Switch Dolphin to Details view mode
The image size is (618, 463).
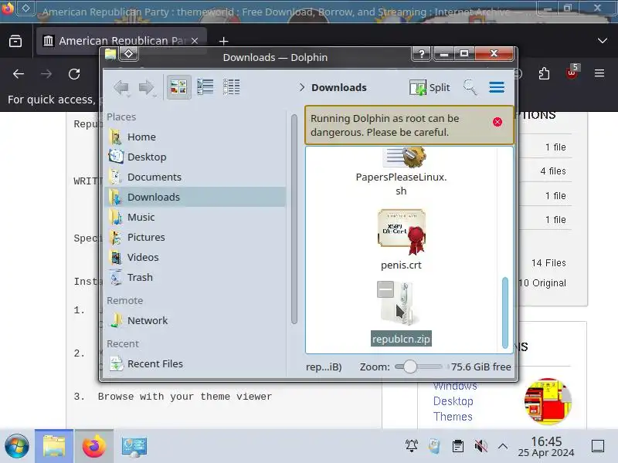click(x=231, y=87)
